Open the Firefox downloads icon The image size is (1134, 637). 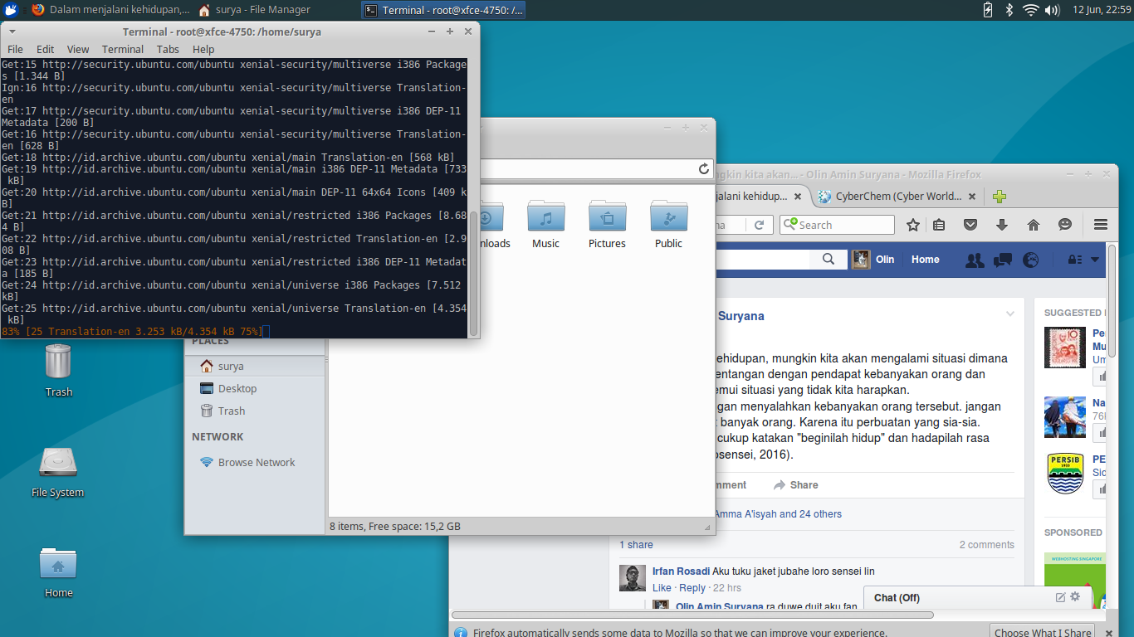pos(1001,225)
